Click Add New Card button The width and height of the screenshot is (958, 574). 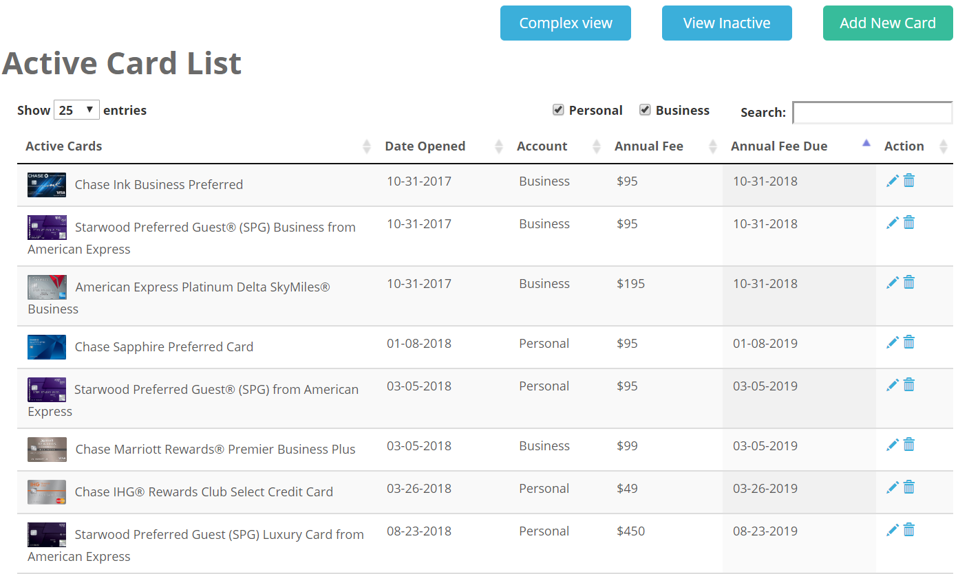pos(888,23)
